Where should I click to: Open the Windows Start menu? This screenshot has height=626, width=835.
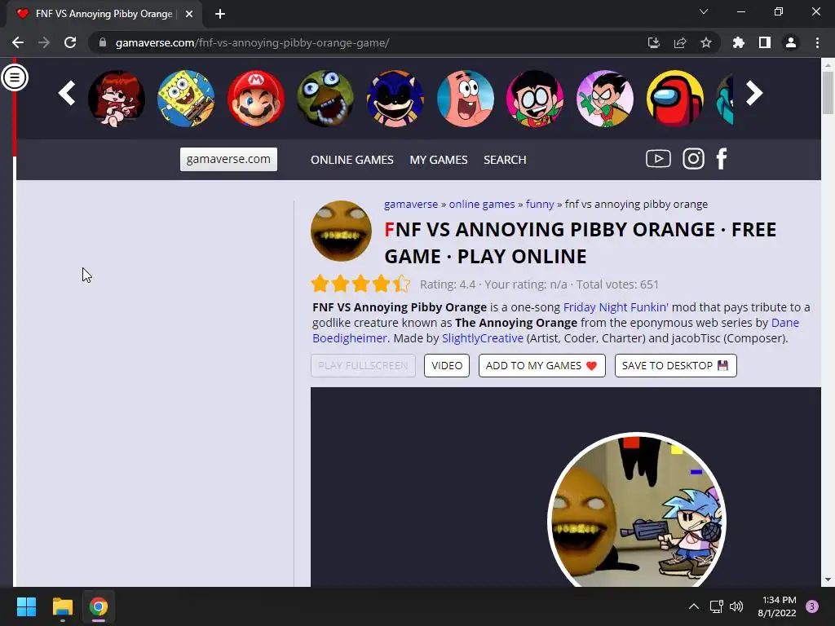coord(26,606)
